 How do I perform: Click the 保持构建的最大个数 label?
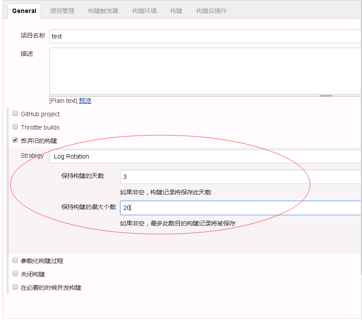89,207
